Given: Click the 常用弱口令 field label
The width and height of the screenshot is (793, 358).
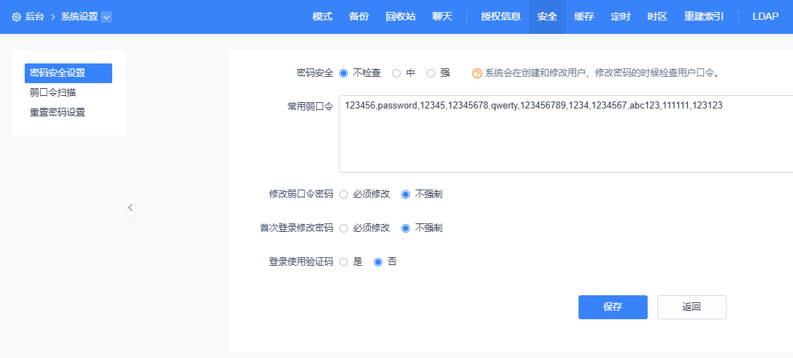Looking at the screenshot, I should coord(310,106).
